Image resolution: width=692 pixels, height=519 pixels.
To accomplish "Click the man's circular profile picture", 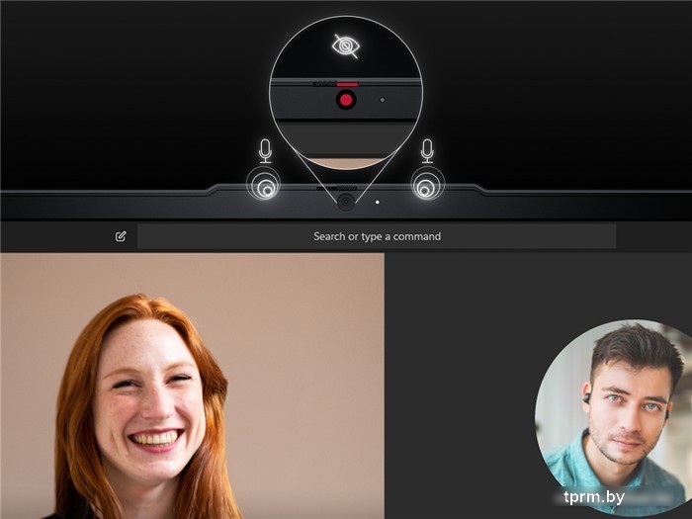I will point(613,403).
